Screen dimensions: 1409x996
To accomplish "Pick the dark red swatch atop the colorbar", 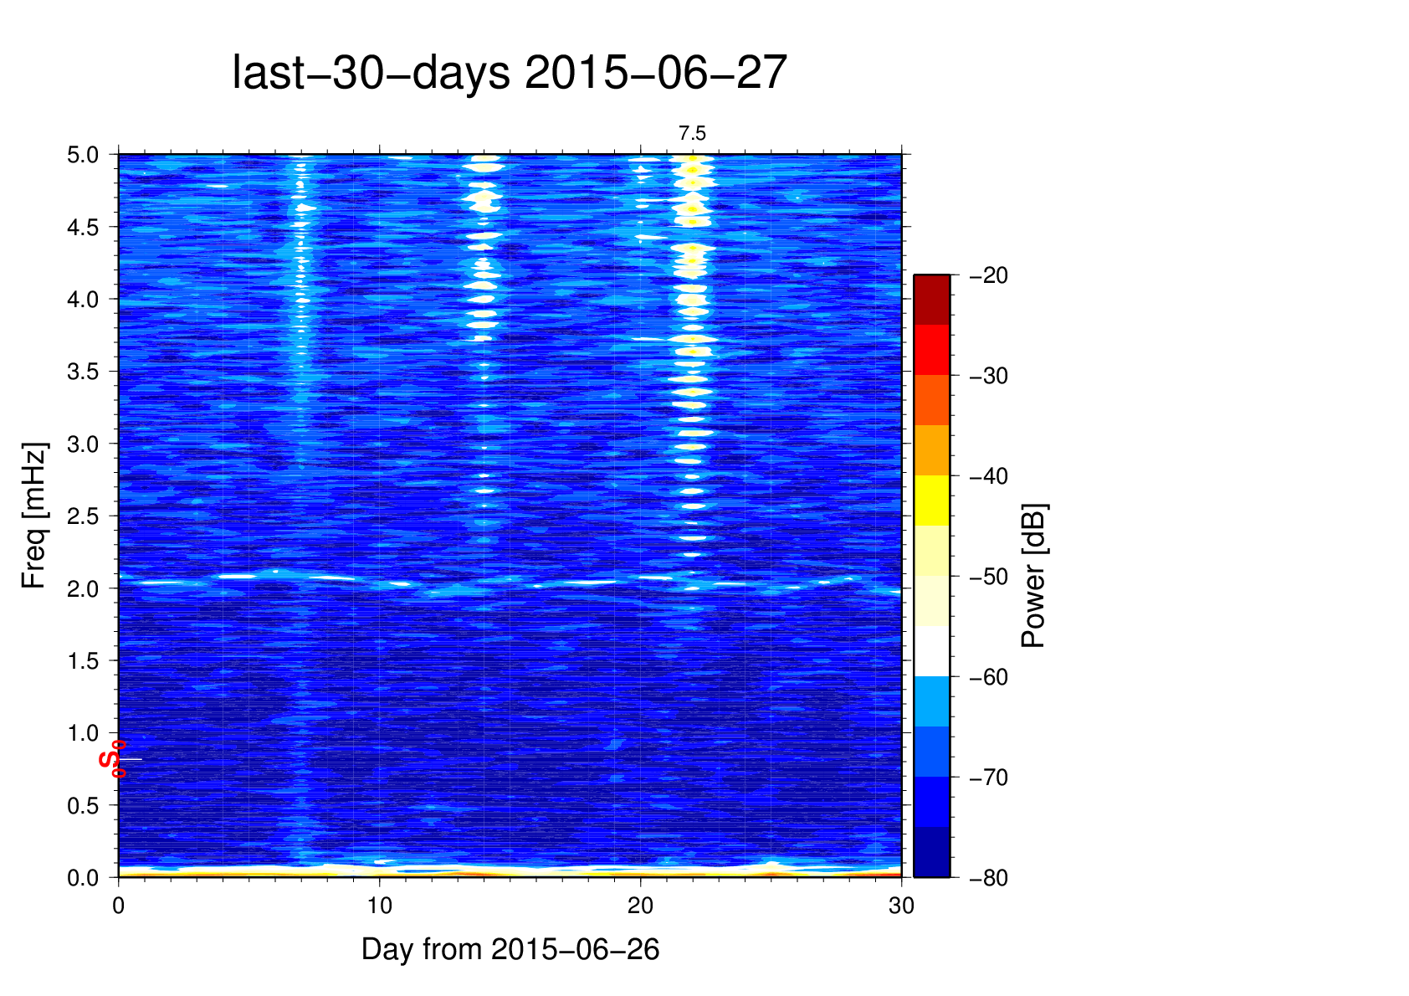I will click(x=931, y=300).
